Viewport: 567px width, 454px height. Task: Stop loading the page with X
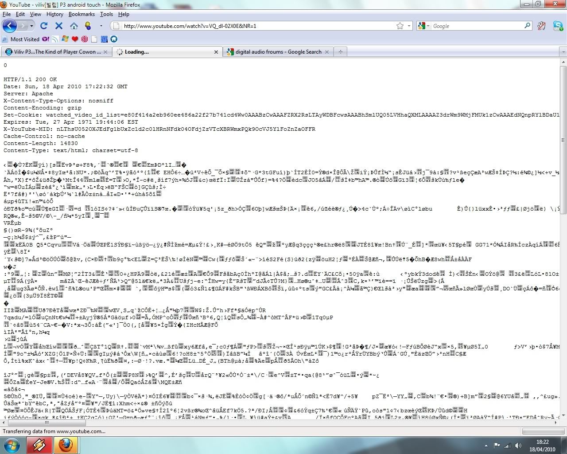[59, 26]
